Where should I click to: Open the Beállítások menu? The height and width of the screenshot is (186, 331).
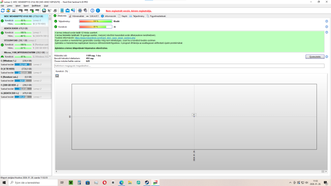36,6
